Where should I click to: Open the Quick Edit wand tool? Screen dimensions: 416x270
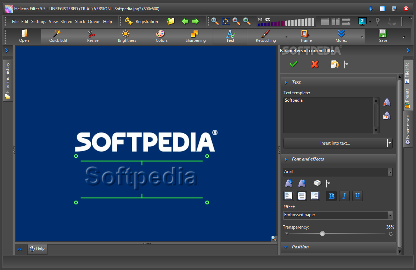pos(58,36)
